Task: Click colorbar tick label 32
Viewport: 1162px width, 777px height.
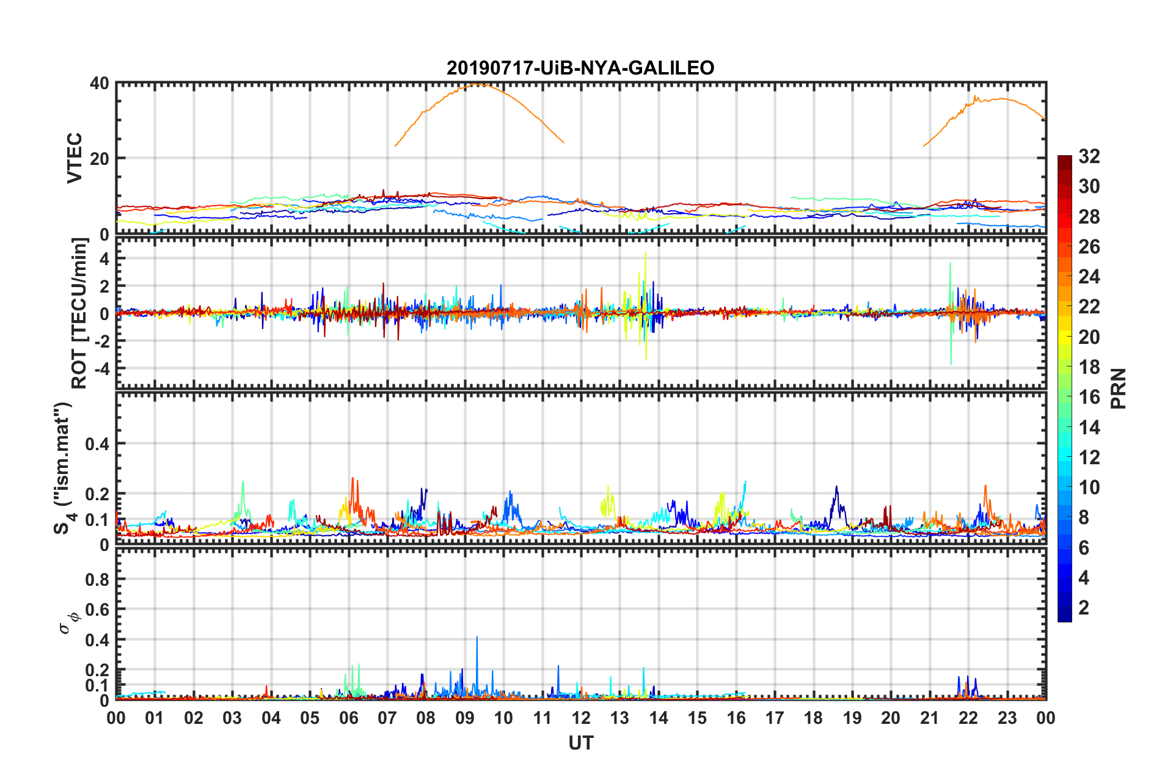Action: [x=1089, y=156]
